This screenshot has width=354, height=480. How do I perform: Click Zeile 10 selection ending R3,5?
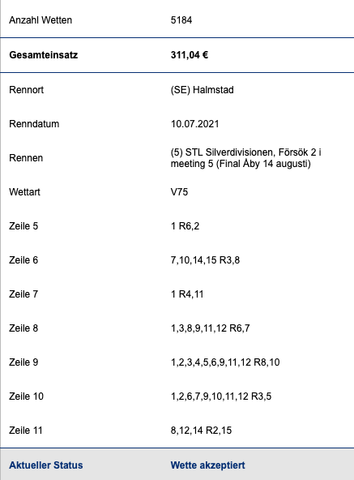pos(221,396)
